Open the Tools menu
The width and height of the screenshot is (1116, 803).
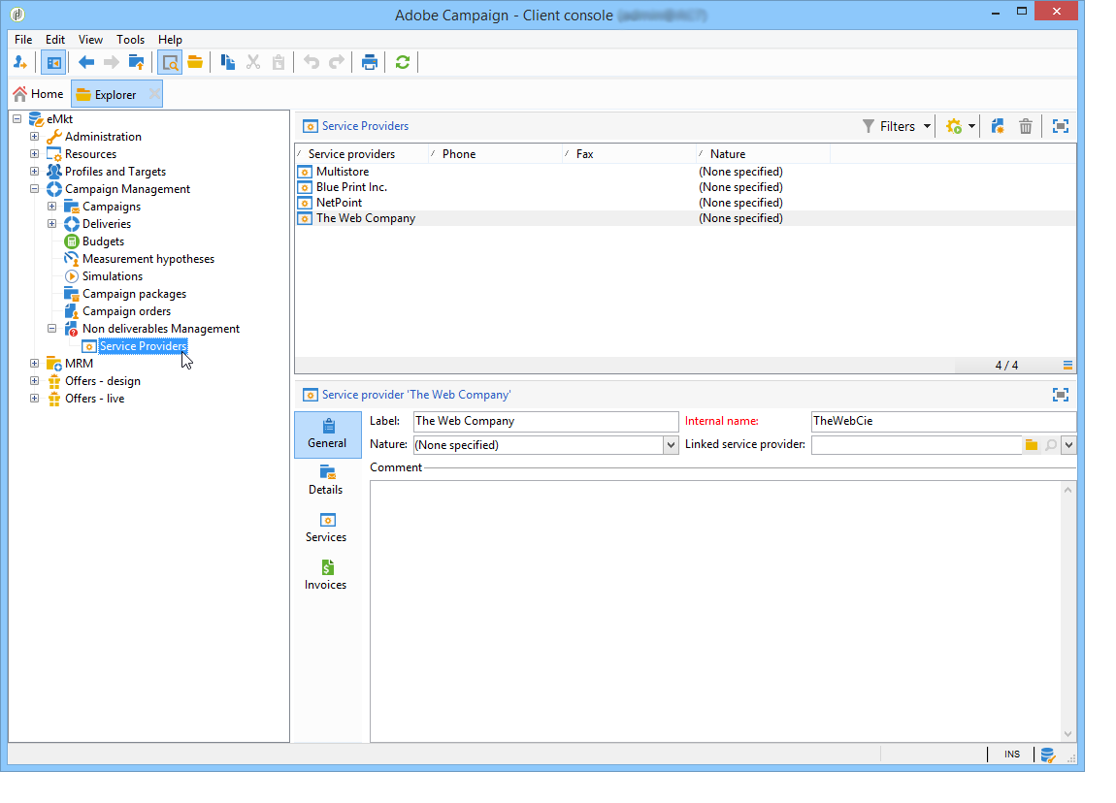pos(130,40)
